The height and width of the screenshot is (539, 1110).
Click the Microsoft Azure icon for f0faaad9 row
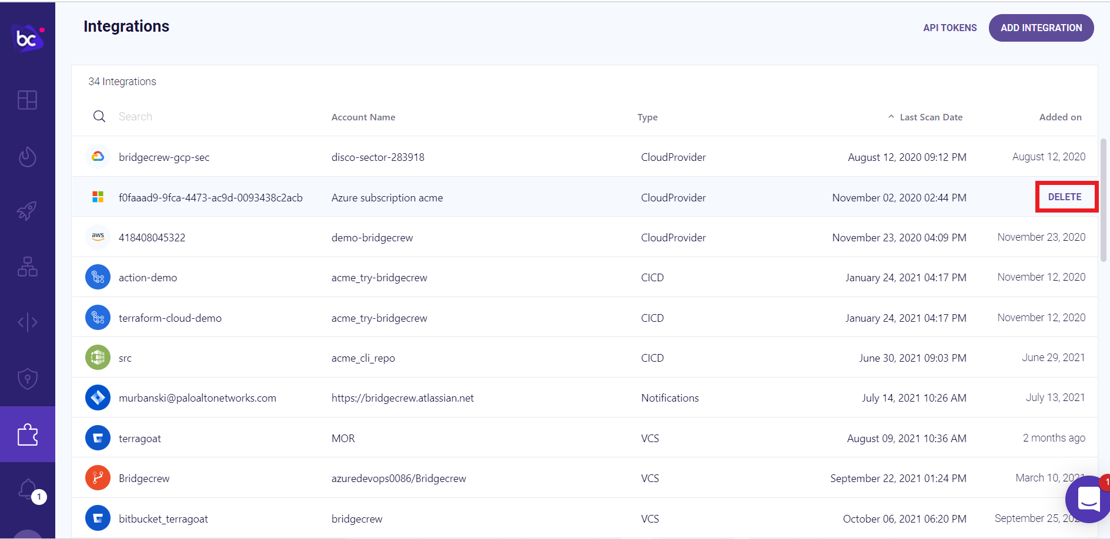tap(98, 197)
